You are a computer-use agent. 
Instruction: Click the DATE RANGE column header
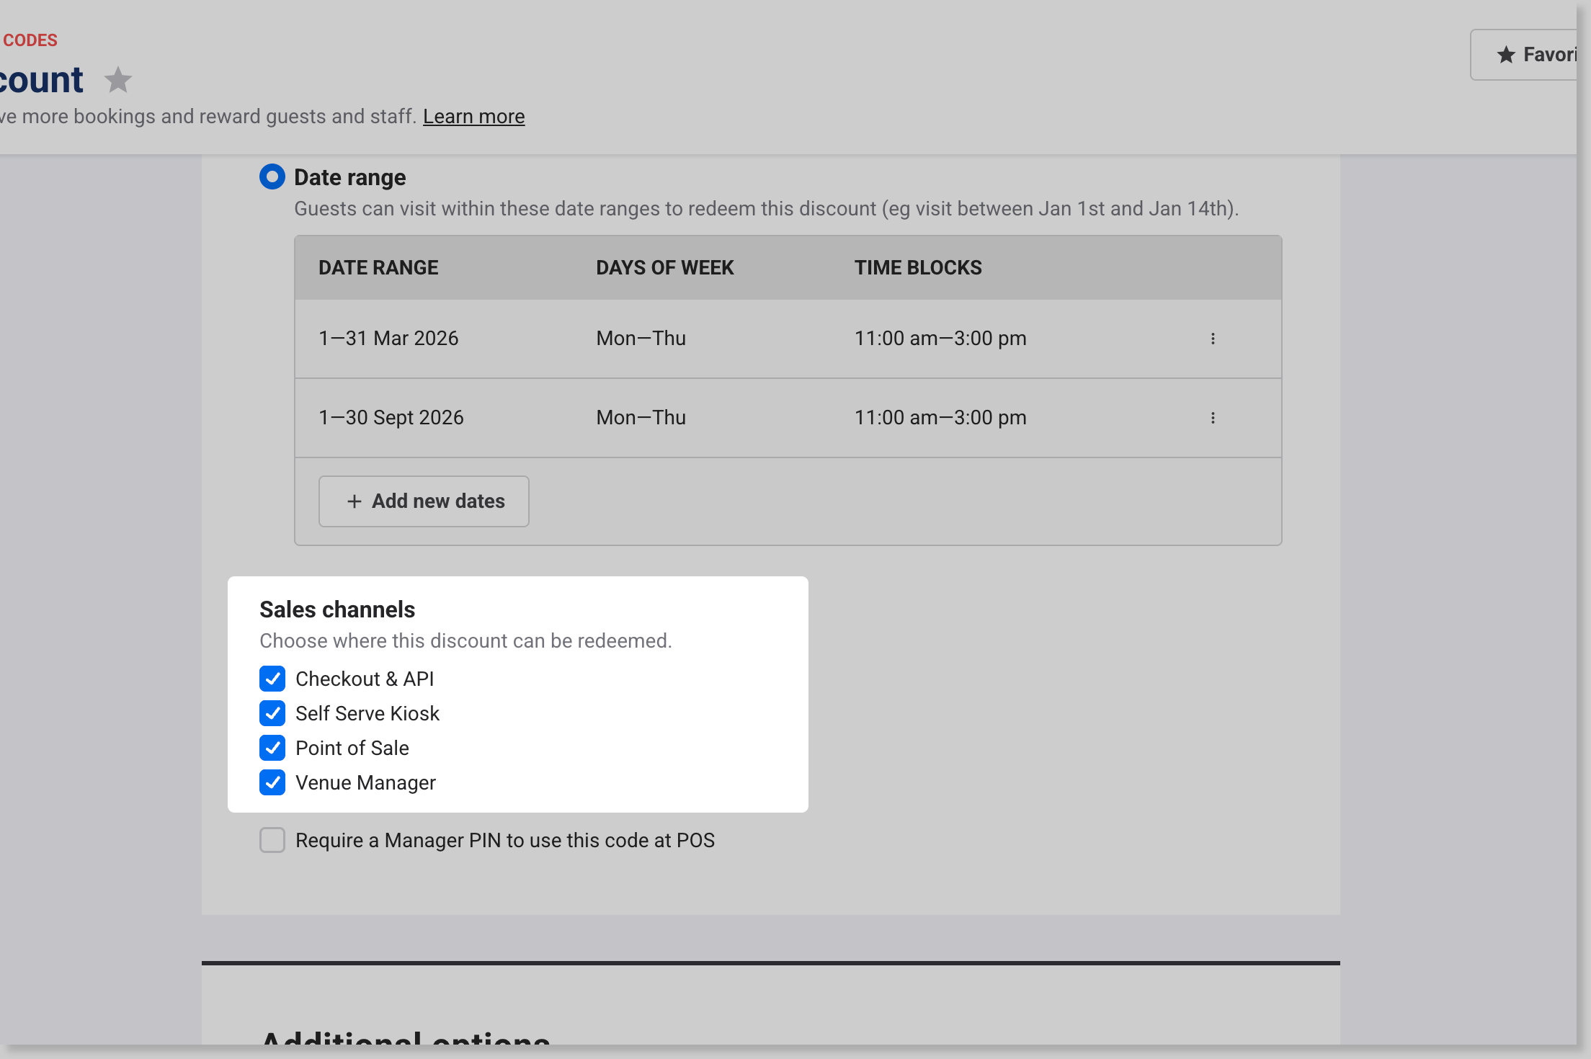378,268
